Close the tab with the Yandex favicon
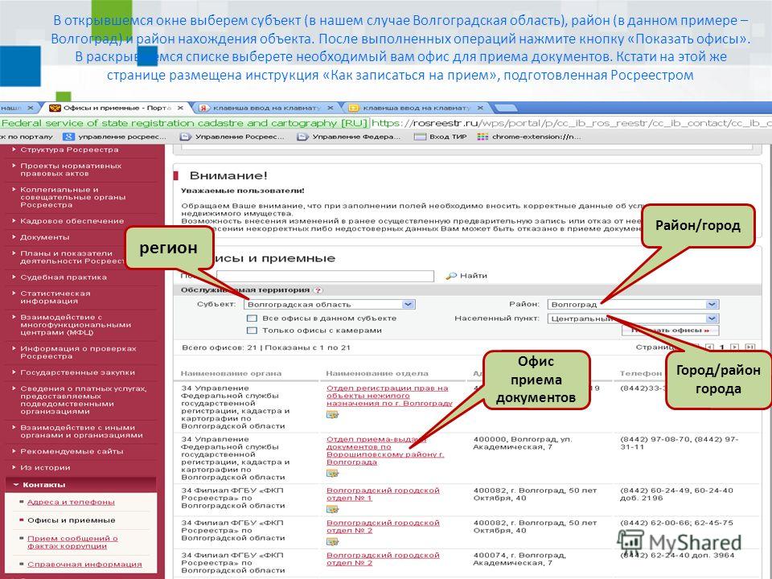This screenshot has height=579, width=772. (x=331, y=107)
